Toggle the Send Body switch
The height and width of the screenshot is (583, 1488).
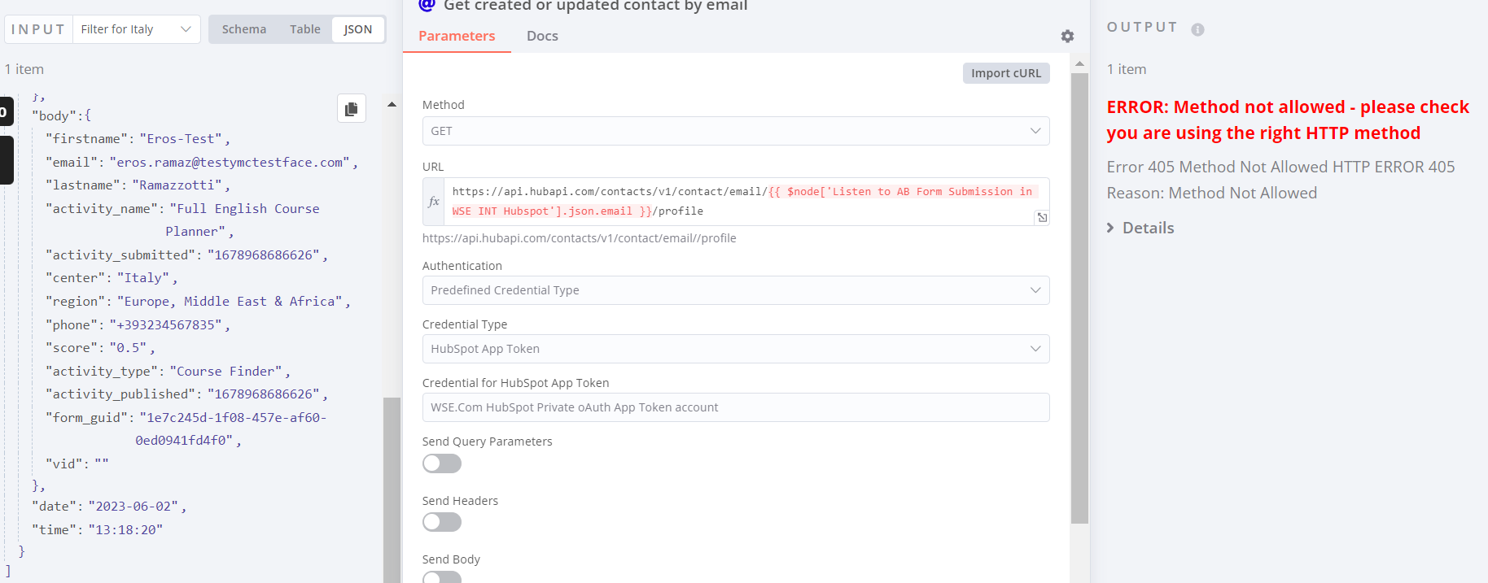click(442, 577)
